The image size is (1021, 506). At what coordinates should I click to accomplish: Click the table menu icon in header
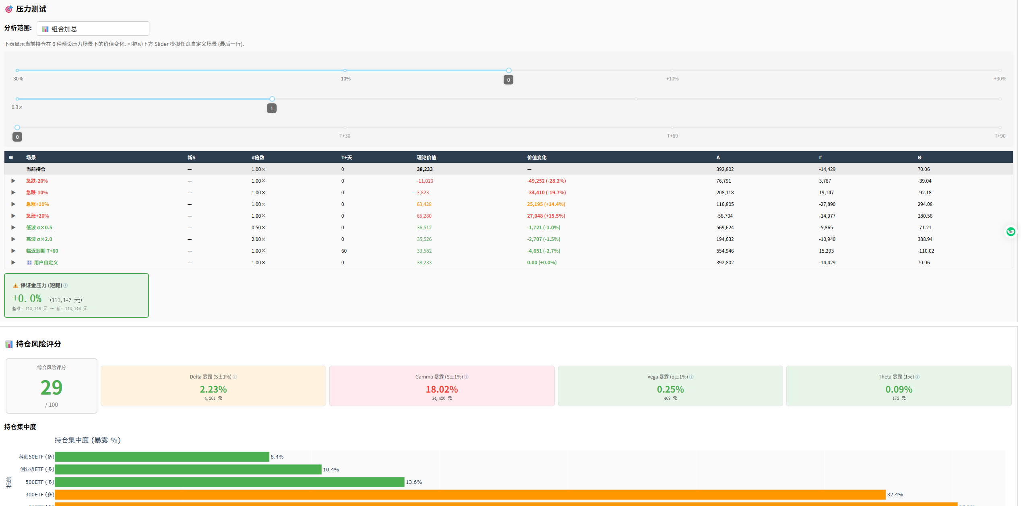(11, 158)
